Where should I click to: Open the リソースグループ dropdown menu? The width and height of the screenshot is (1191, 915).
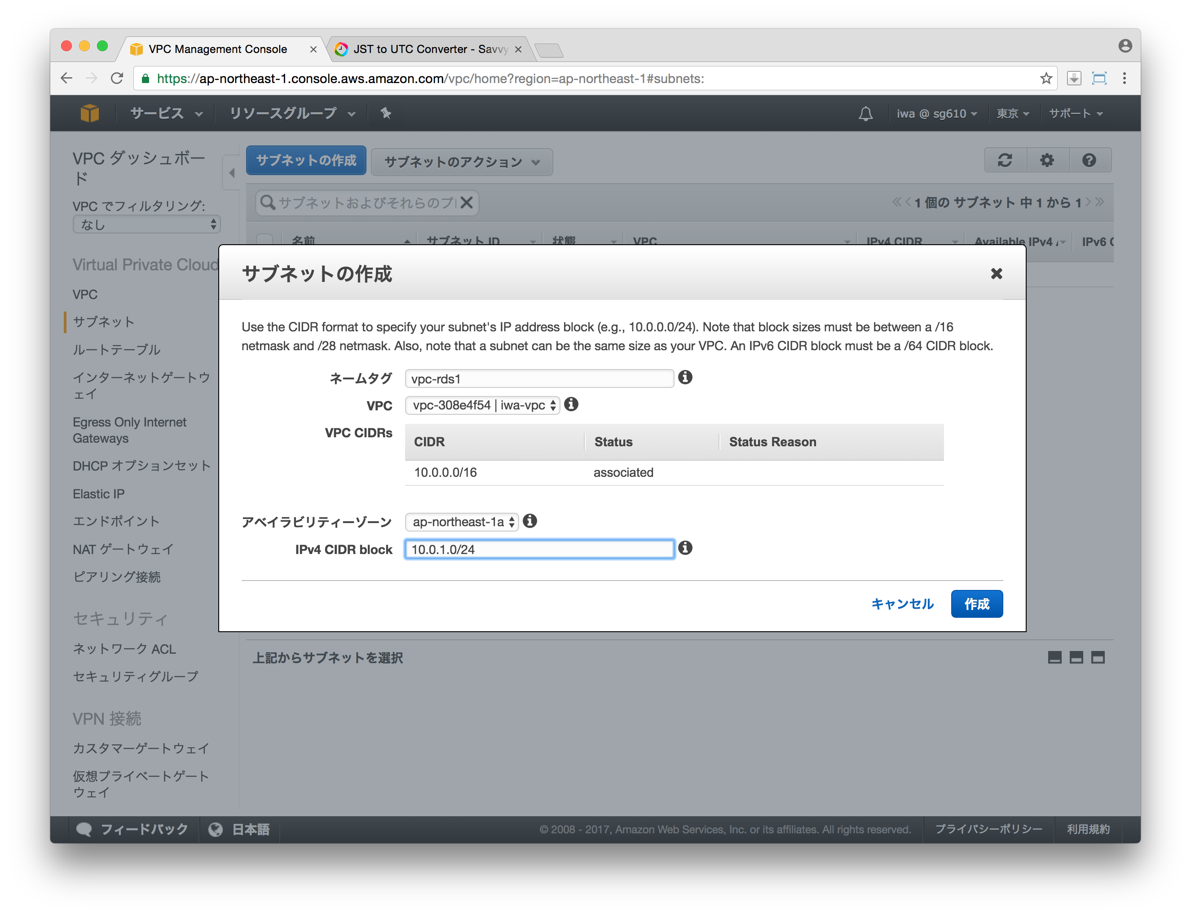click(x=292, y=113)
